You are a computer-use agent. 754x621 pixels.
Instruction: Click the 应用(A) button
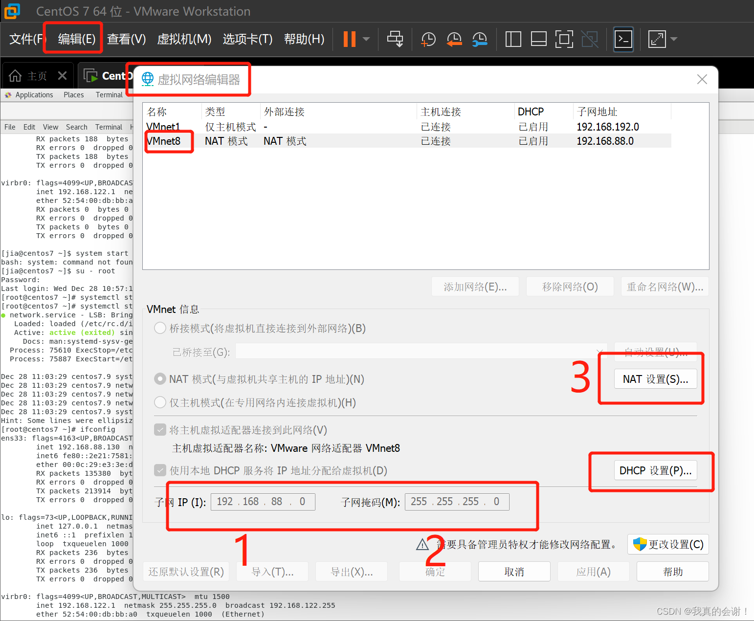[x=594, y=572]
